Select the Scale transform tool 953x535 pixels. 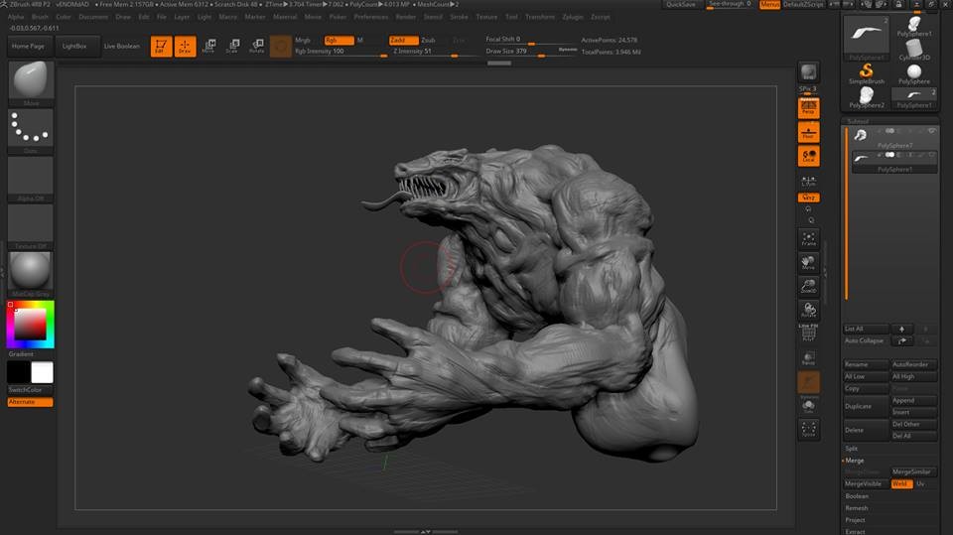(x=233, y=46)
